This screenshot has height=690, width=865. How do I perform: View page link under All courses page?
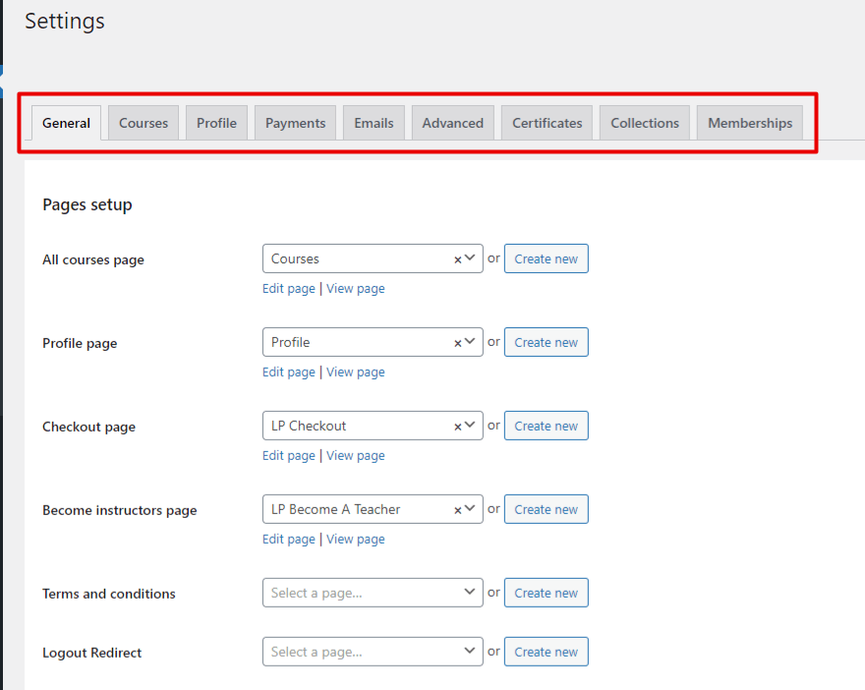click(x=356, y=288)
